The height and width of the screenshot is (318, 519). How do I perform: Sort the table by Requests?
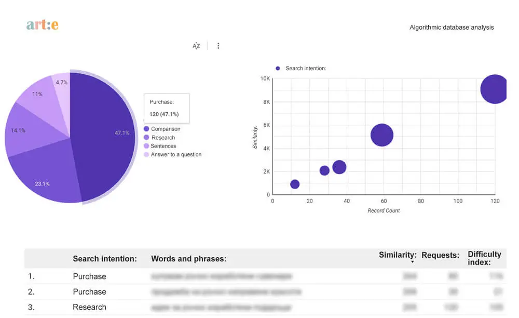tap(441, 255)
